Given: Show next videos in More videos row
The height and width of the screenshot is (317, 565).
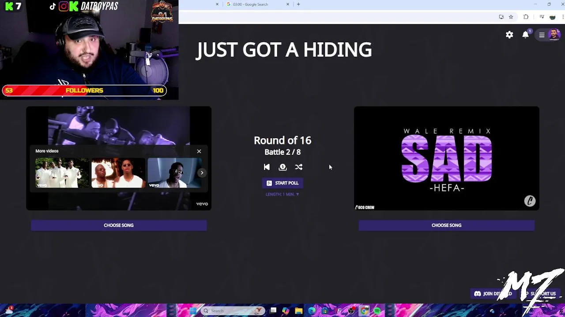Looking at the screenshot, I should 202,173.
